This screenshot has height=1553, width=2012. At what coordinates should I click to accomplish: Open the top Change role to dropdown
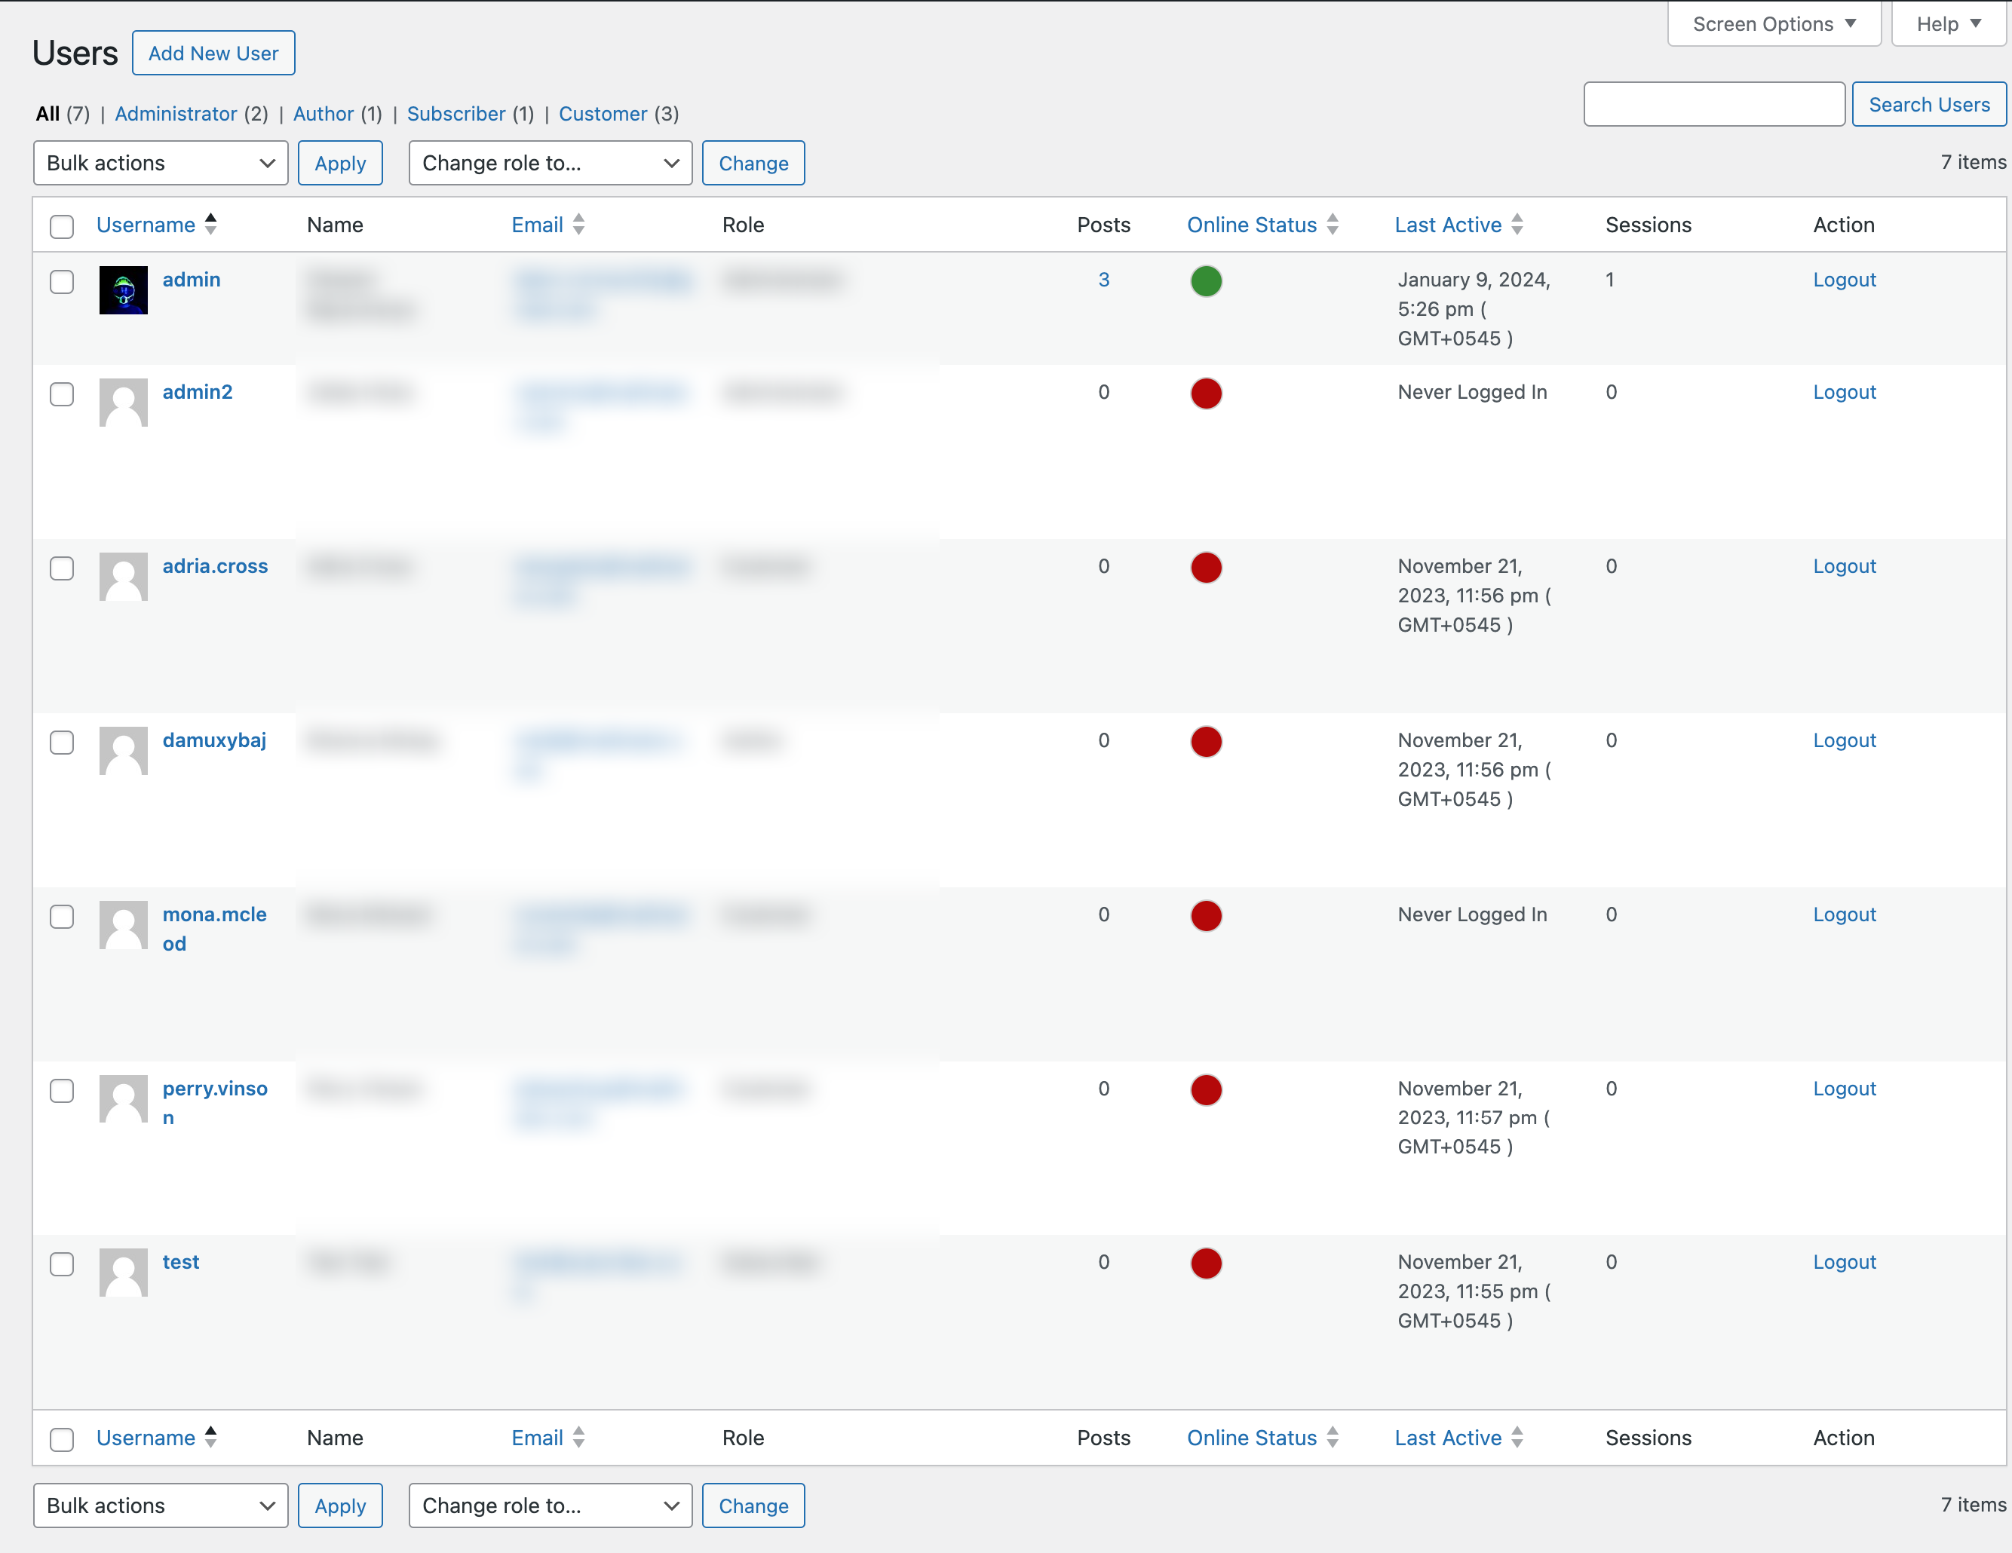click(550, 163)
